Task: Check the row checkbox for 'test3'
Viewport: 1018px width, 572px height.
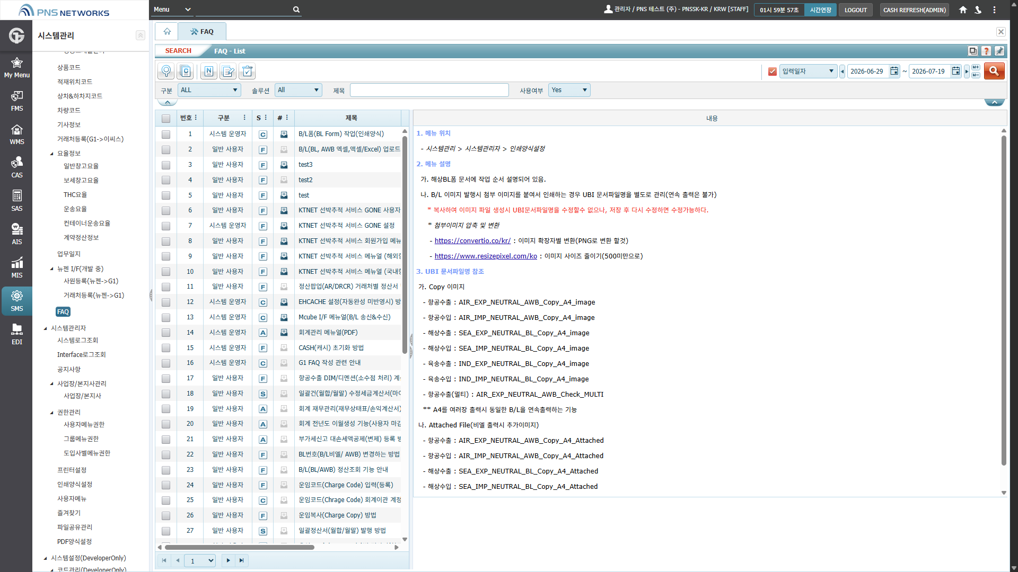Action: [x=166, y=165]
